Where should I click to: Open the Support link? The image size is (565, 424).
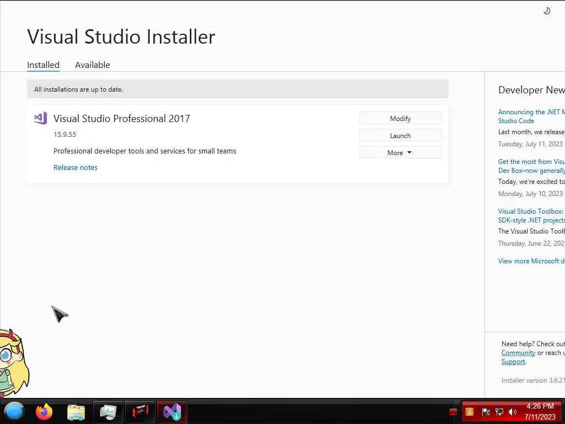tap(513, 361)
